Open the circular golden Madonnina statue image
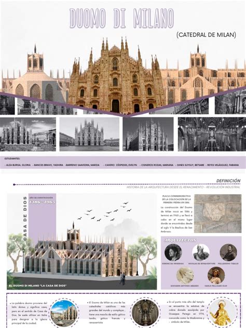Viewport: 246px width, 328px height. pyautogui.click(x=222, y=313)
